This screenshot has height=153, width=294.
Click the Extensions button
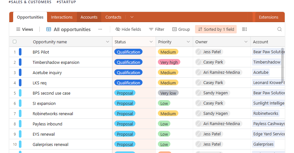269,17
